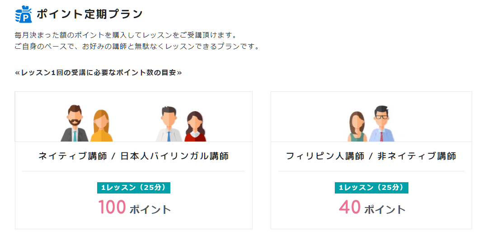The height and width of the screenshot is (236, 483).
Task: Click the フィリピン人講師 / 非ネイティブ講師 title
Action: click(x=371, y=156)
